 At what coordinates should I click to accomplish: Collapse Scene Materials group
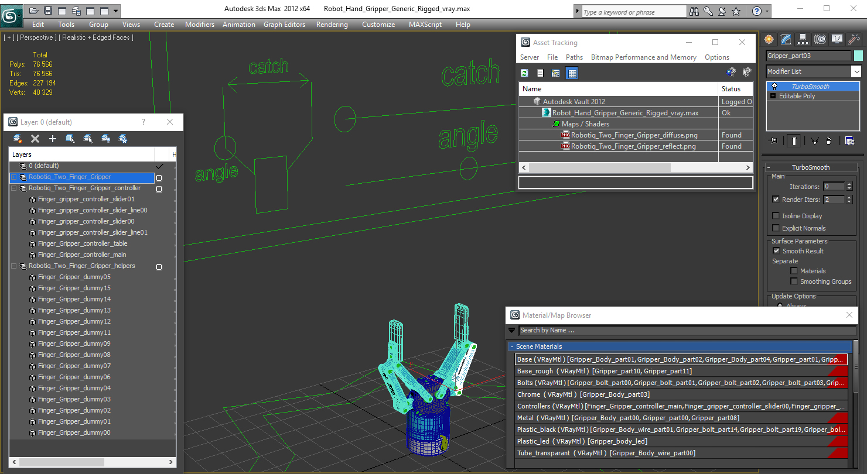(512, 346)
